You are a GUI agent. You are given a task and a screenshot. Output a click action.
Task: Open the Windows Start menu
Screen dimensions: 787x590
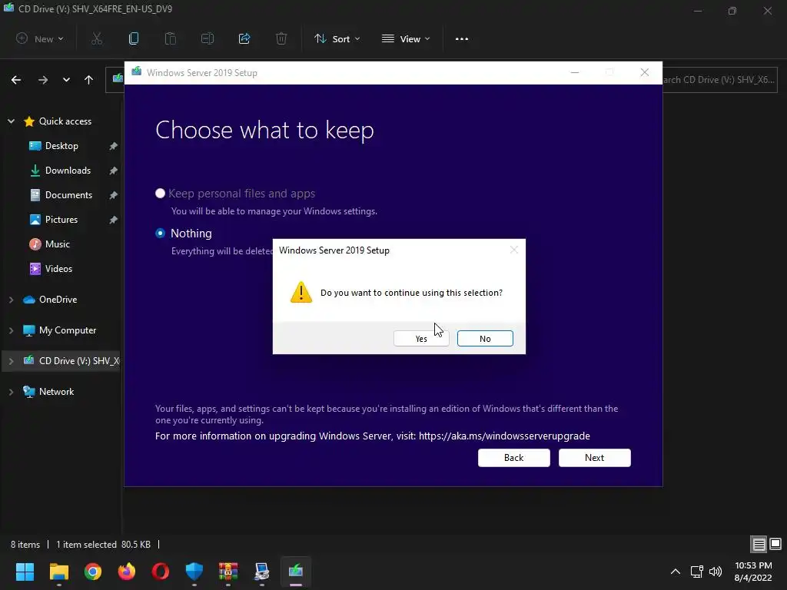click(x=25, y=572)
